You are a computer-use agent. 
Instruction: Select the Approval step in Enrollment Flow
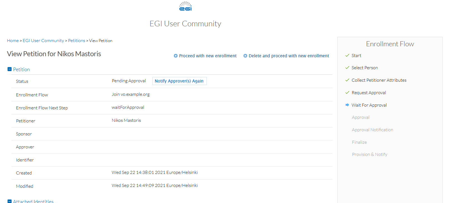pyautogui.click(x=360, y=117)
